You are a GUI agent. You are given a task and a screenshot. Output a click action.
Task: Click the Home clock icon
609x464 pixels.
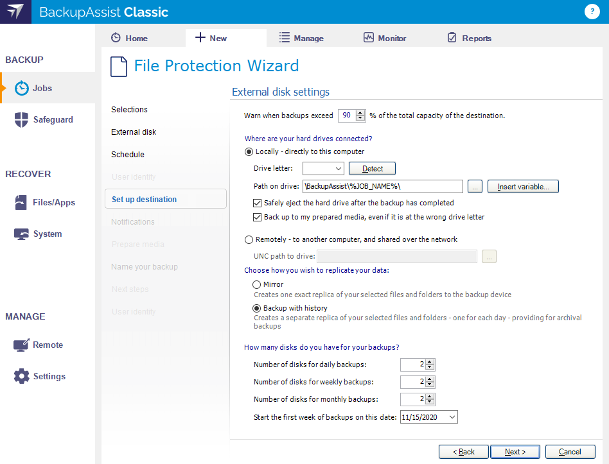point(116,38)
